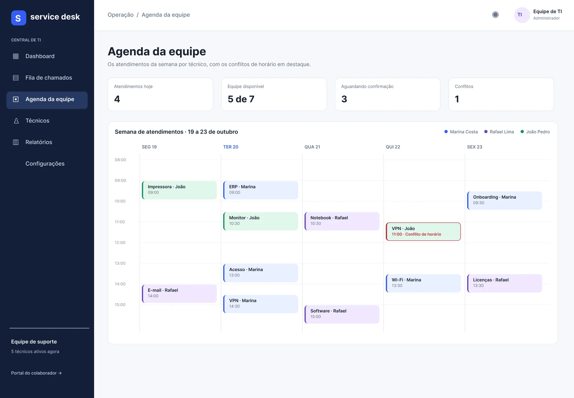Click the Agenda da equipe calendar icon

(16, 99)
